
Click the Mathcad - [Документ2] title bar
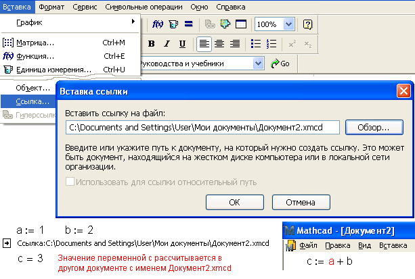(x=349, y=230)
